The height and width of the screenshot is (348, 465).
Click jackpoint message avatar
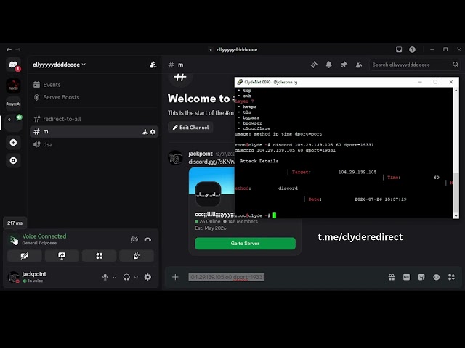(176, 157)
